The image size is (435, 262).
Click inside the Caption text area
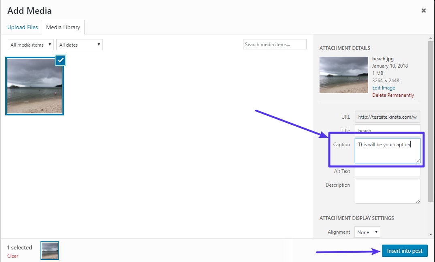click(x=387, y=151)
